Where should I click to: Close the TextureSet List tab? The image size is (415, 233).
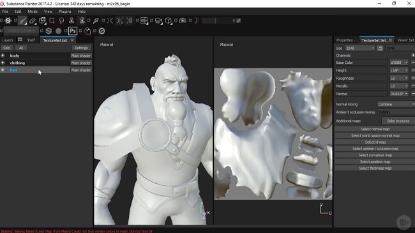point(72,40)
